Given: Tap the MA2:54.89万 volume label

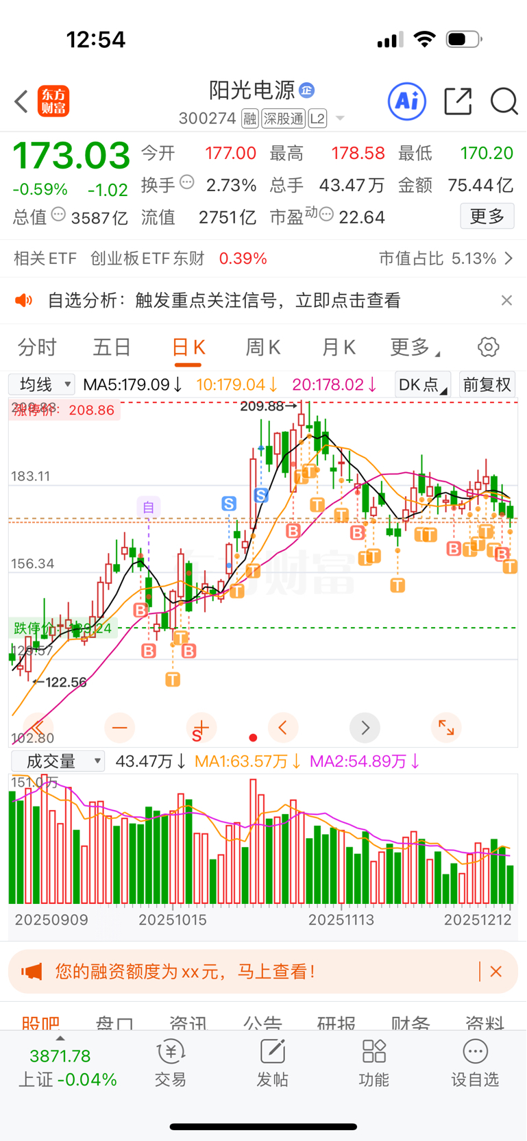Looking at the screenshot, I should (365, 761).
